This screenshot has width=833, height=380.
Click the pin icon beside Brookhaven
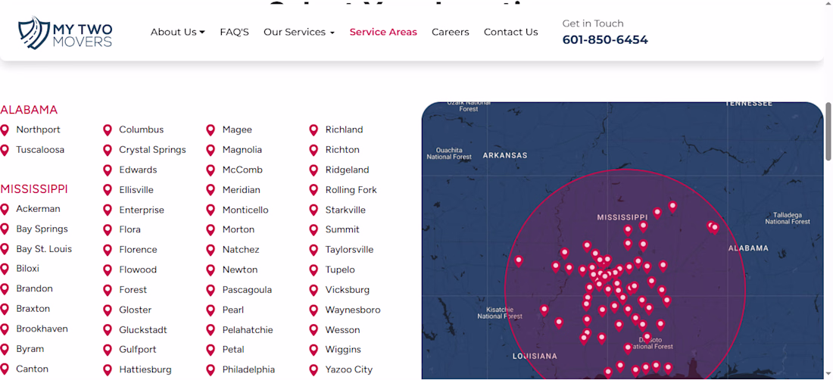pos(5,329)
